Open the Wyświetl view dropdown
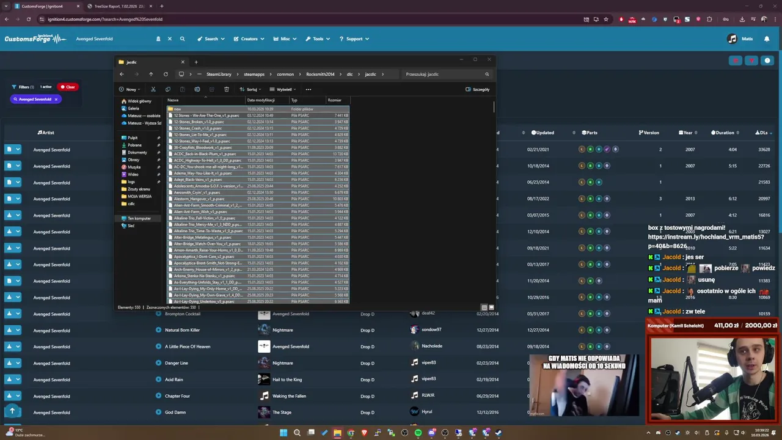 pyautogui.click(x=283, y=89)
